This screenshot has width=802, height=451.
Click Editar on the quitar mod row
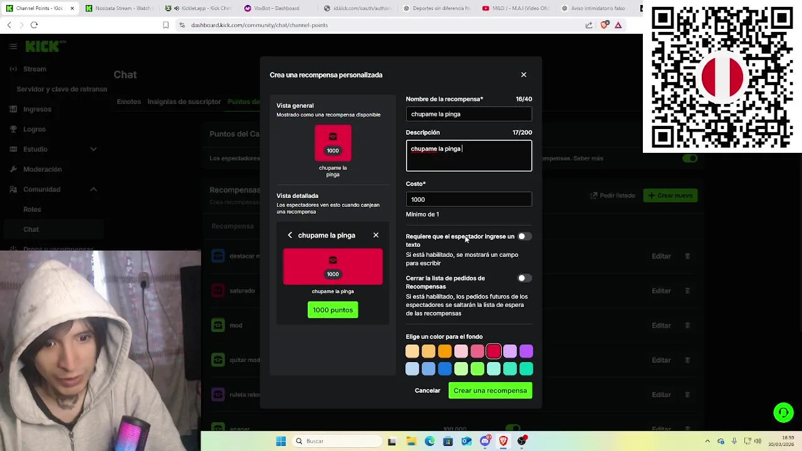tap(661, 360)
